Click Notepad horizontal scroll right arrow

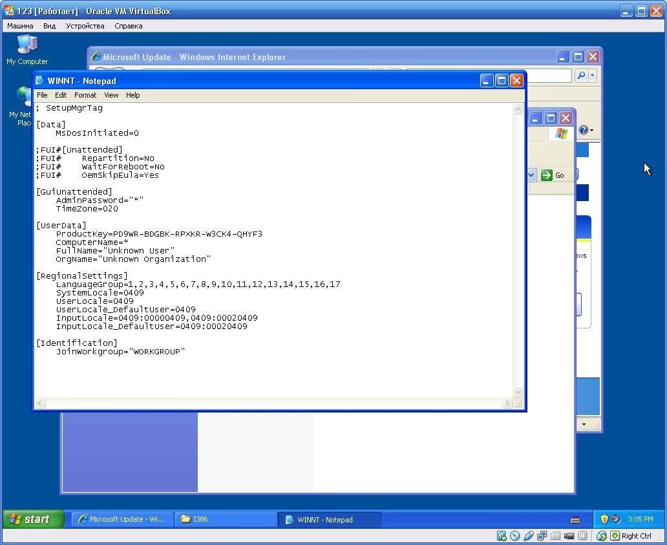(x=507, y=403)
